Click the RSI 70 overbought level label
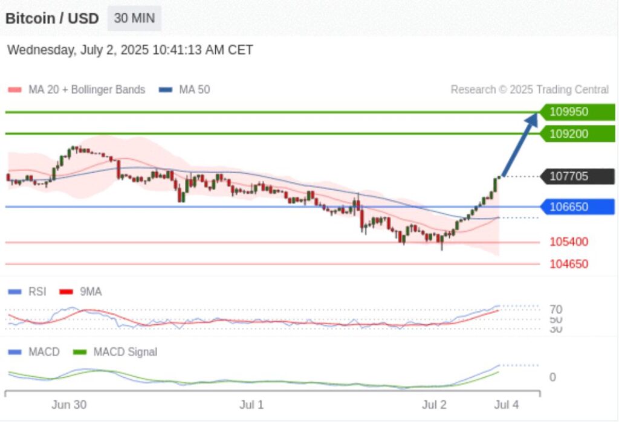The width and height of the screenshot is (619, 422). 556,310
